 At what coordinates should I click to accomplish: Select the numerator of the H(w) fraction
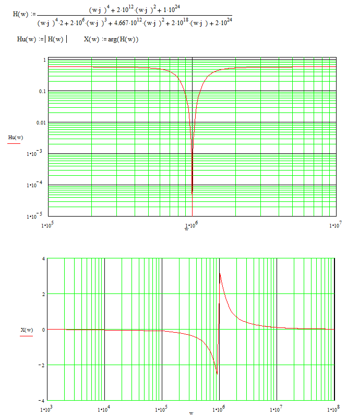[x=134, y=7]
